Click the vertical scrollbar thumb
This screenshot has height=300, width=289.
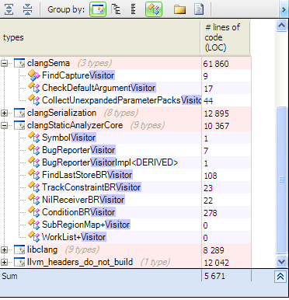[282, 180]
